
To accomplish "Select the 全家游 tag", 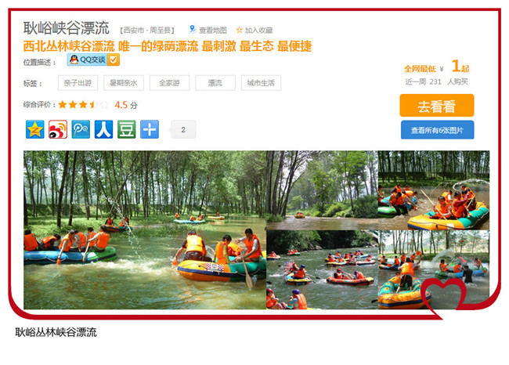I will [x=169, y=83].
